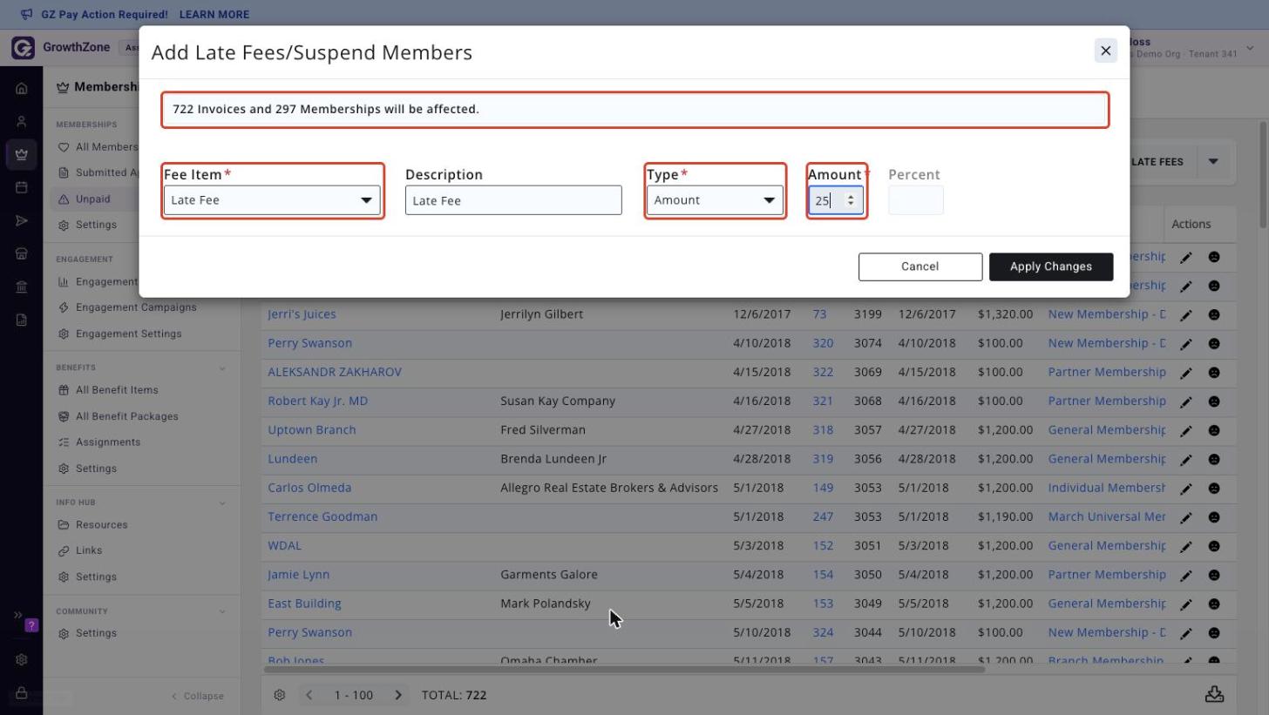
Task: Open Settings under Community section
Action: [x=96, y=633]
